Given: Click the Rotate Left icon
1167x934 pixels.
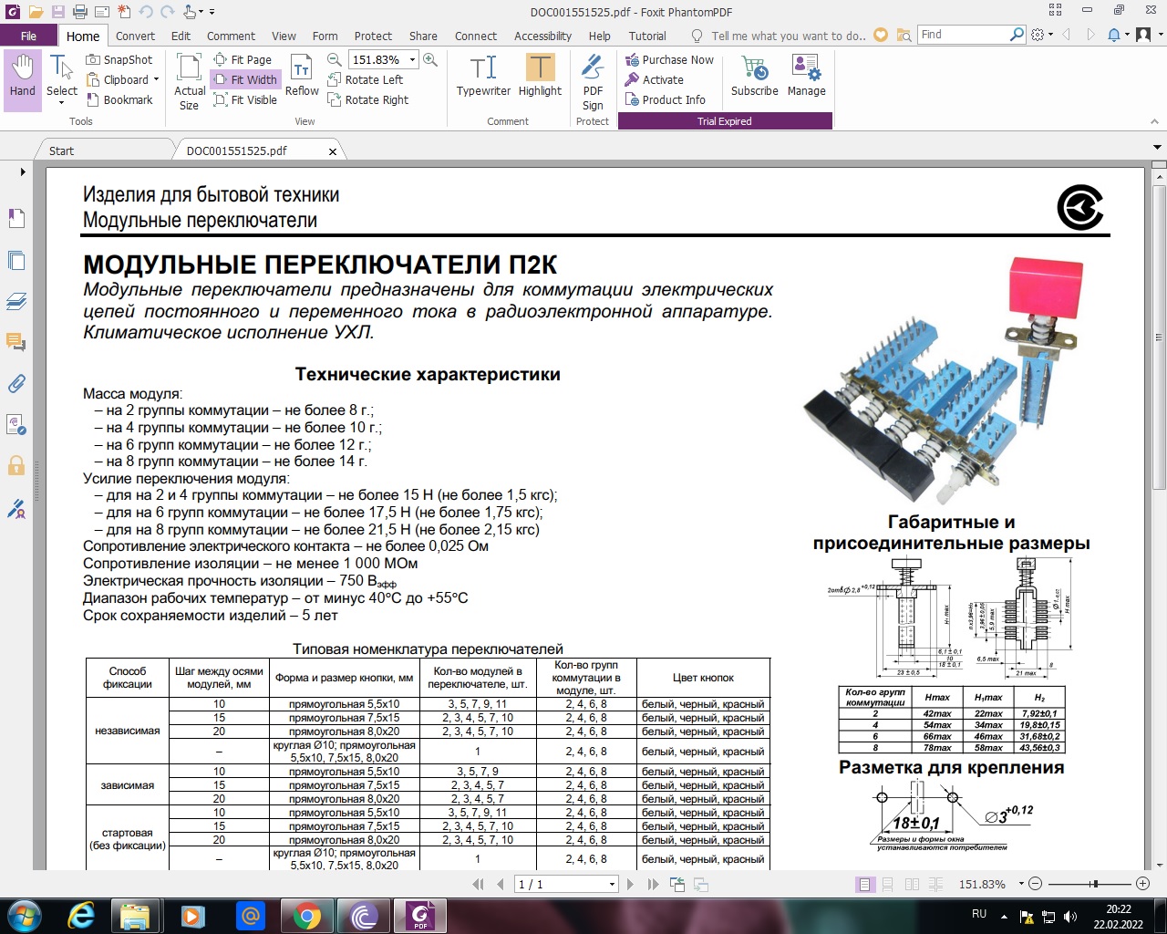Looking at the screenshot, I should click(334, 80).
